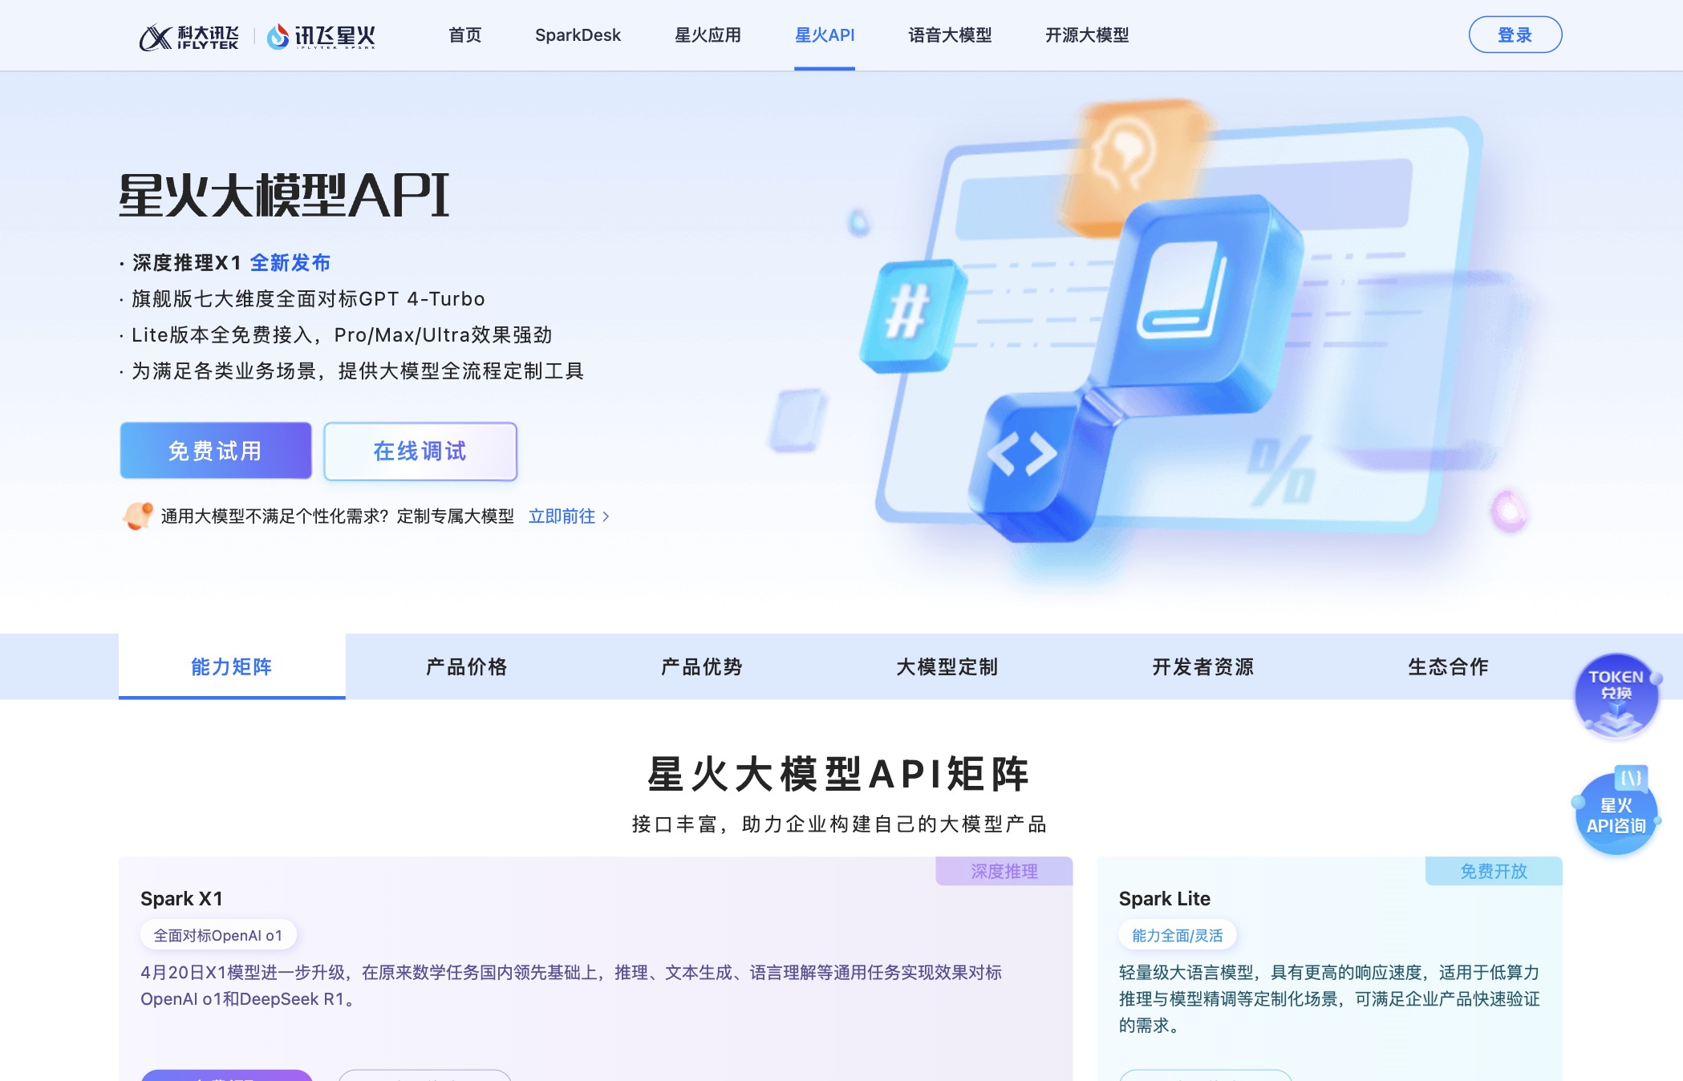Open the 星火API咨询 floating badge
Viewport: 1683px width, 1081px height.
pyautogui.click(x=1616, y=810)
